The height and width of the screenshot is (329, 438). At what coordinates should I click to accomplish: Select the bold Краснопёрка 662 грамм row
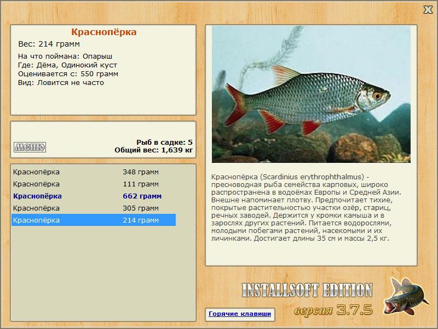(x=94, y=196)
